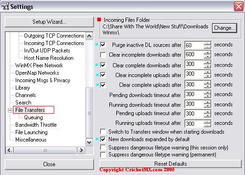
Task: Click the tree horizontal scrollbar thumb
Action: (x=45, y=150)
